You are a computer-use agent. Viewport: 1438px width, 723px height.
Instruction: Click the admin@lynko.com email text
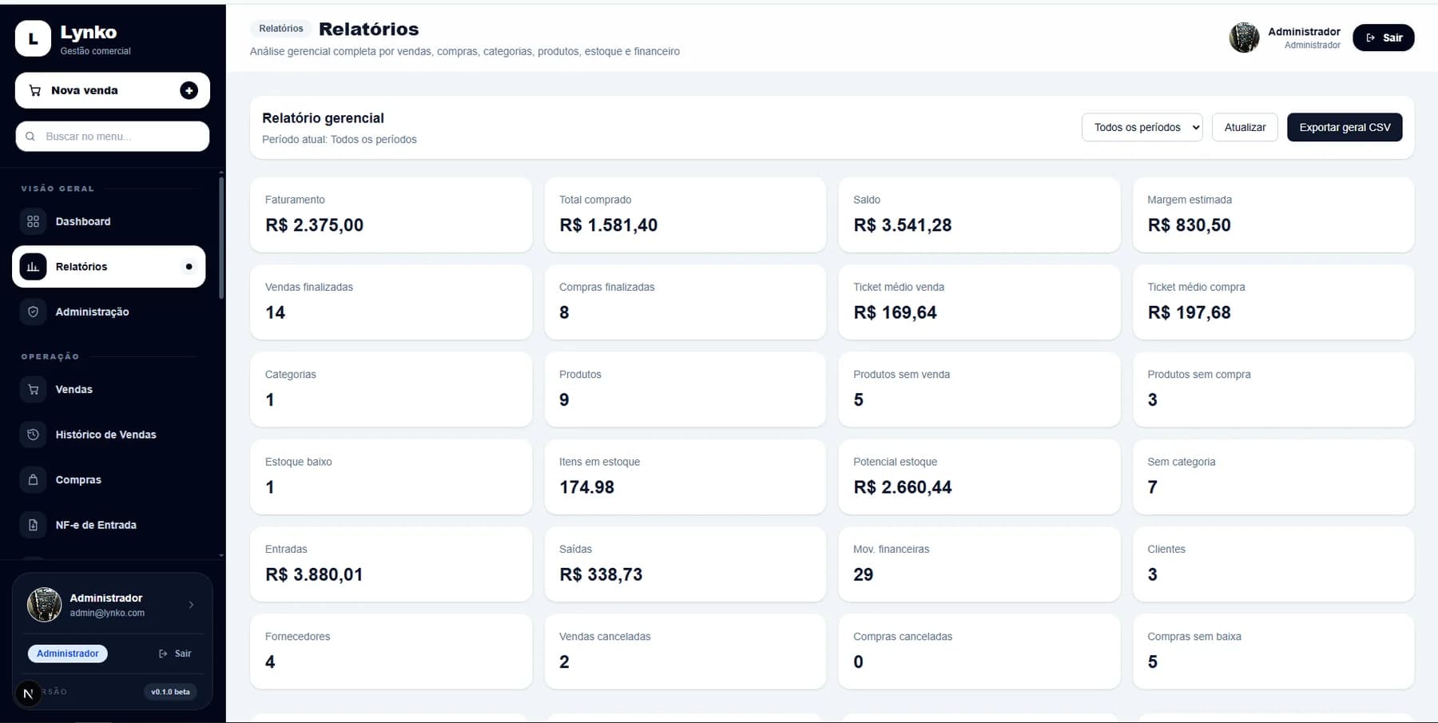[x=107, y=613]
